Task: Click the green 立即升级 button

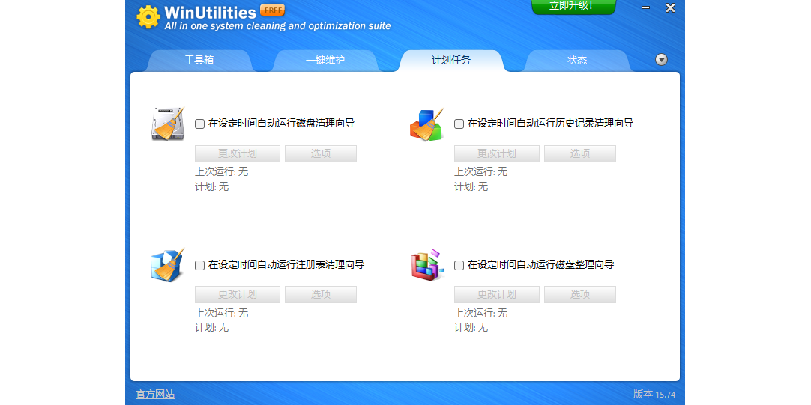Action: tap(574, 7)
